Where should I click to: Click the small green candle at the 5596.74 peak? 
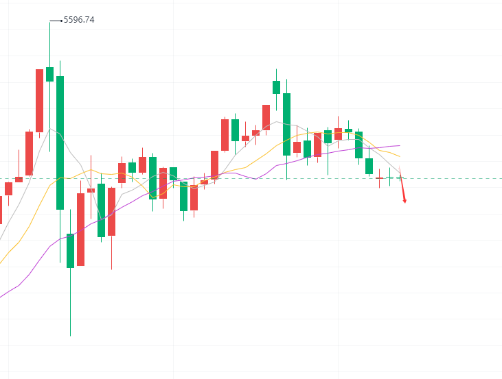[49, 74]
